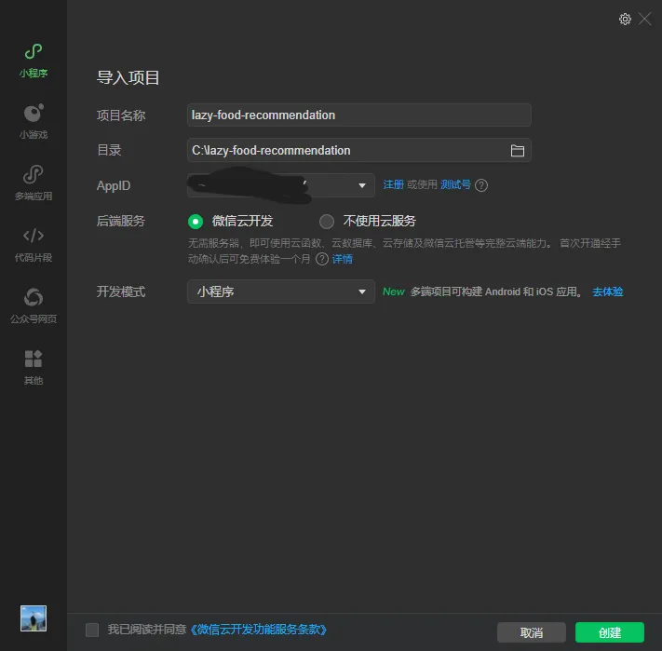
Task: Select 公众号网页 in sidebar
Action: coord(34,305)
